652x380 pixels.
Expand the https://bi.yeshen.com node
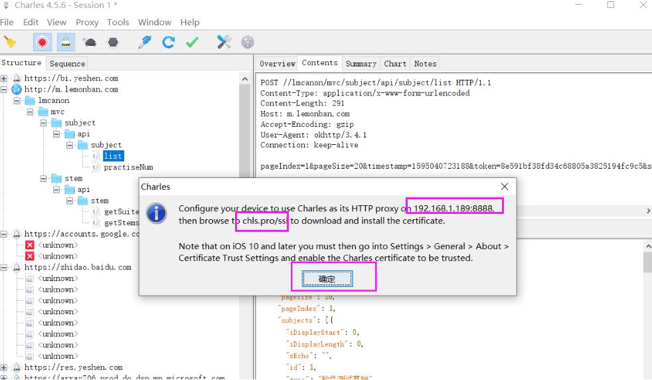(4, 78)
